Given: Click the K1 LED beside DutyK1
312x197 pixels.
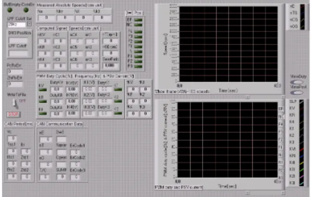Looking at the screenshot, I should pos(118,89).
